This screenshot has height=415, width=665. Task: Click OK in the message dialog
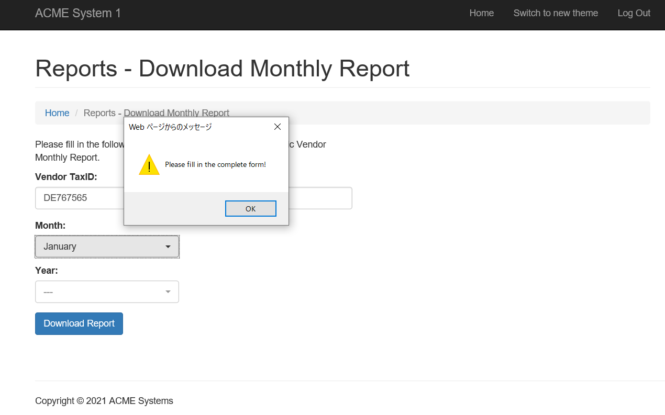click(250, 208)
